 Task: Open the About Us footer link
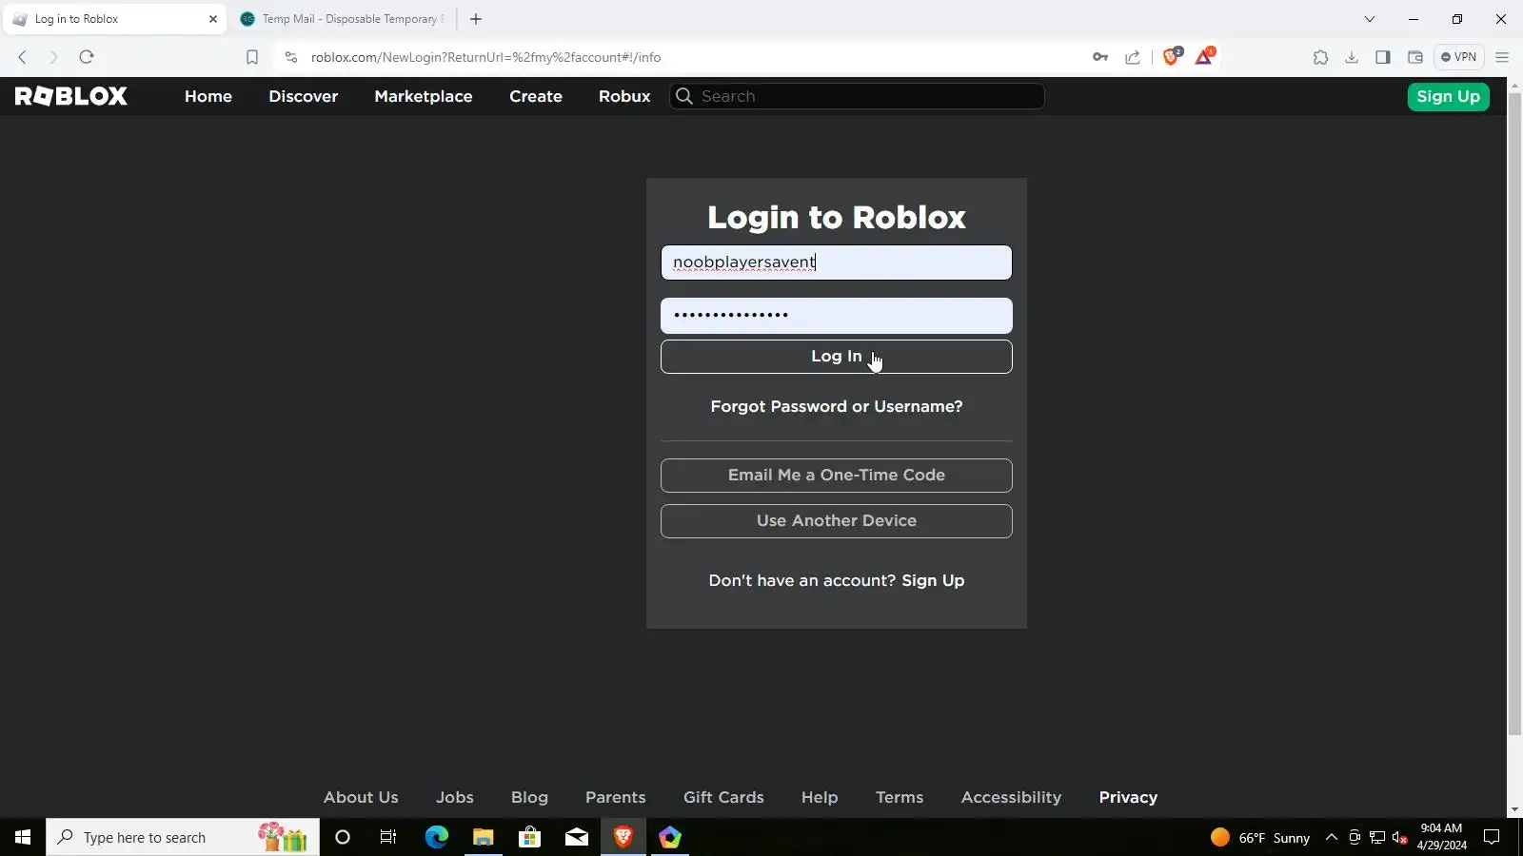click(x=361, y=797)
